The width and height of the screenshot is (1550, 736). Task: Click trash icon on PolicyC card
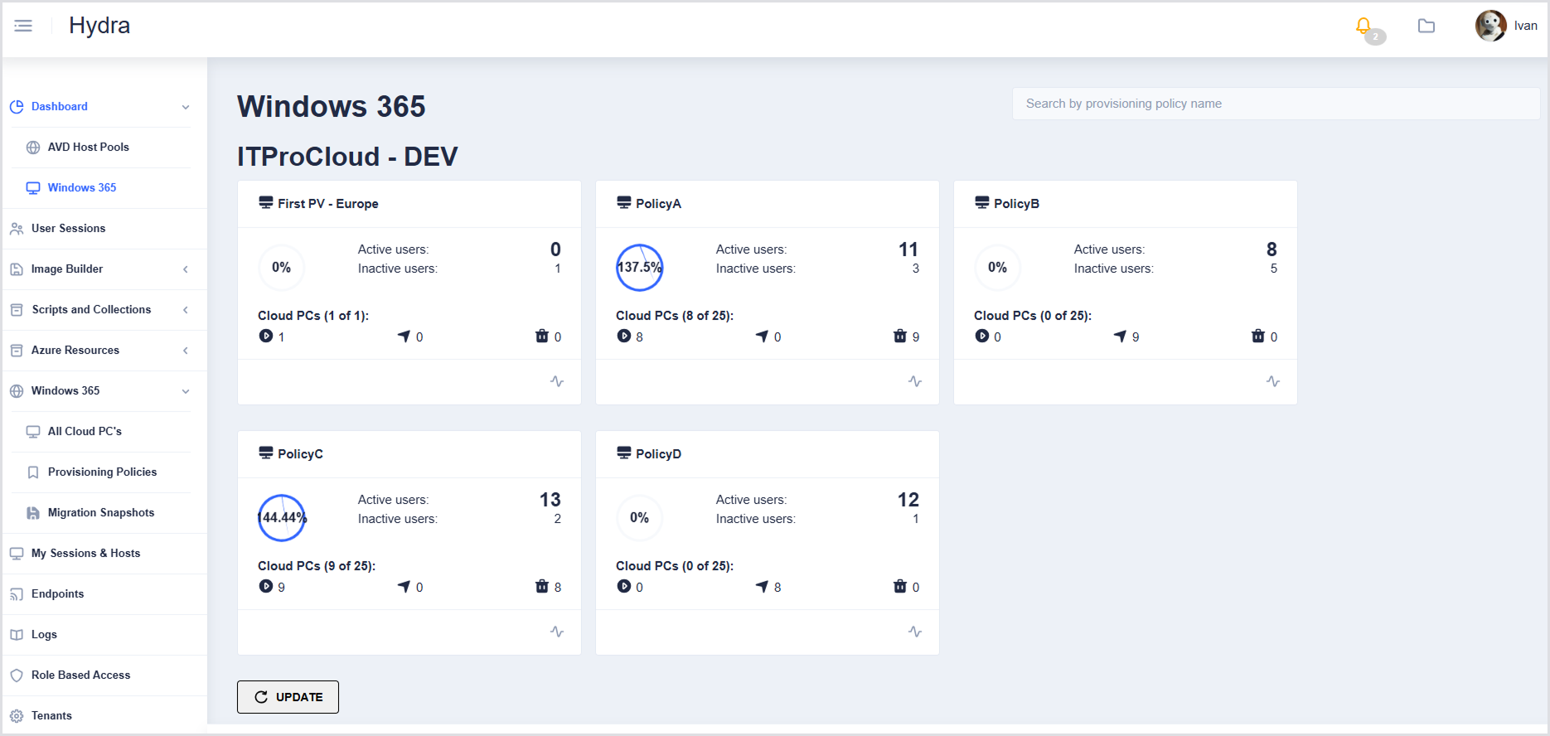pyautogui.click(x=542, y=587)
